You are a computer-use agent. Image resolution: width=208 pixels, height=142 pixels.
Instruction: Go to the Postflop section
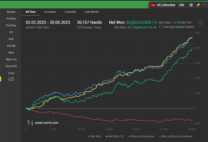point(11,25)
